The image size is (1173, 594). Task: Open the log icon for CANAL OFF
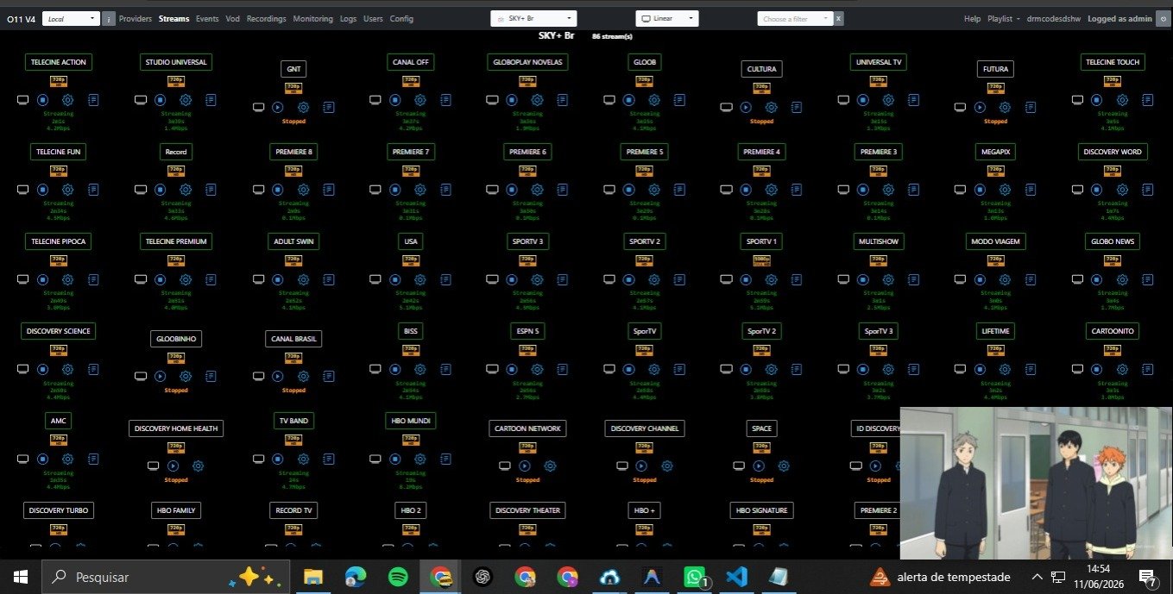445,100
